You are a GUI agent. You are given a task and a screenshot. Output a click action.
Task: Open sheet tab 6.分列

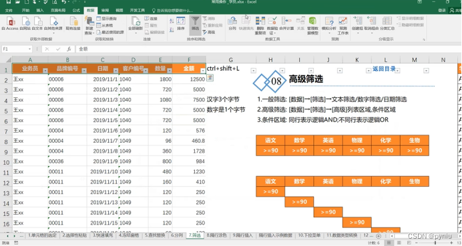[177, 235]
